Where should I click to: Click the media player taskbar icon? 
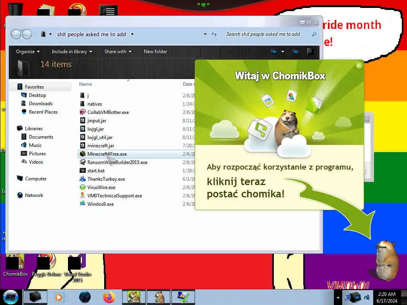(59, 297)
